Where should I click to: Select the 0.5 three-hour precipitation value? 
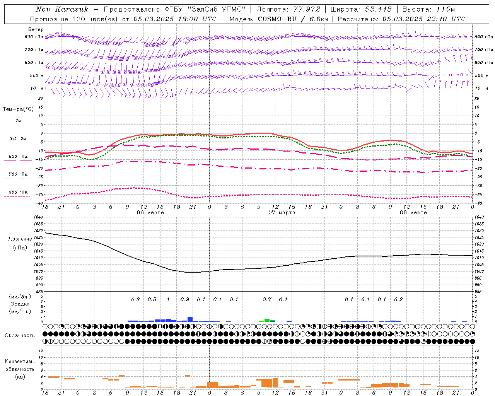click(x=152, y=300)
